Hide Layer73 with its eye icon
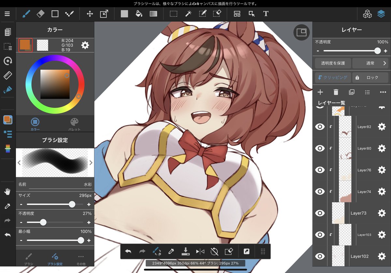Screen dimensions: 391x273 pos(320,213)
